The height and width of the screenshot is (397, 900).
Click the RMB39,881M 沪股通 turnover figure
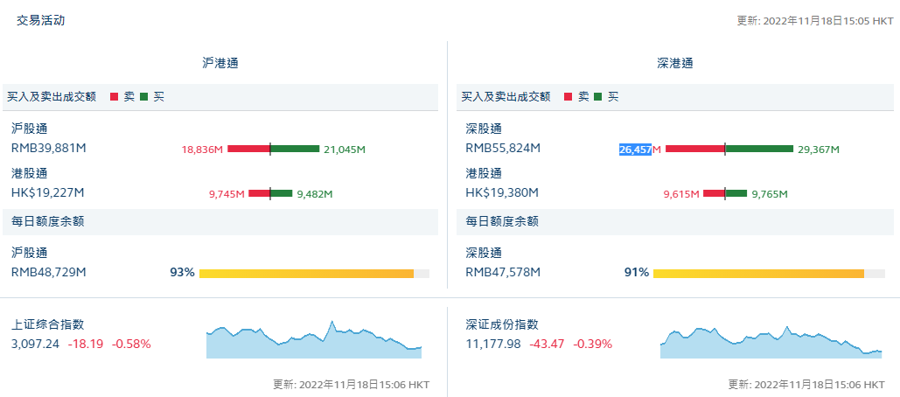point(48,148)
